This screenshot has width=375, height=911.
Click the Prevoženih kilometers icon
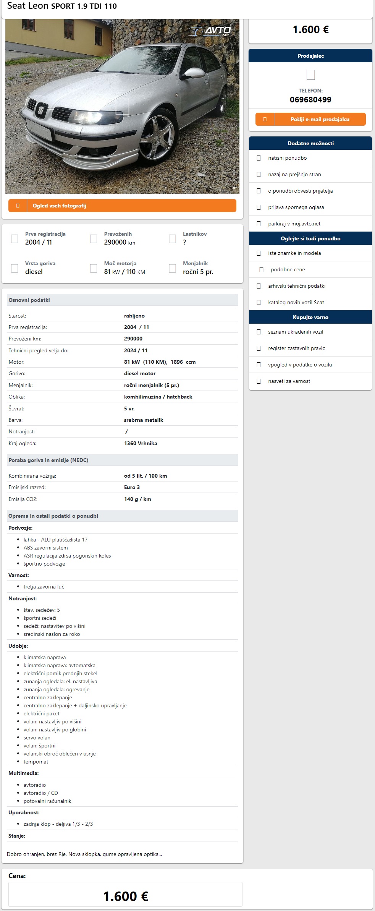point(94,239)
